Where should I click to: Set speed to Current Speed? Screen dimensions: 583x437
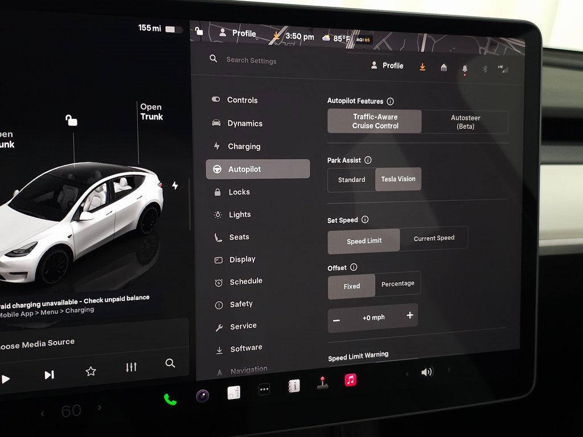coord(434,238)
